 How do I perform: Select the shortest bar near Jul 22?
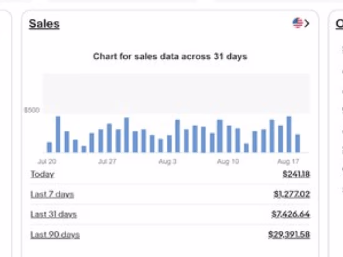(x=84, y=149)
